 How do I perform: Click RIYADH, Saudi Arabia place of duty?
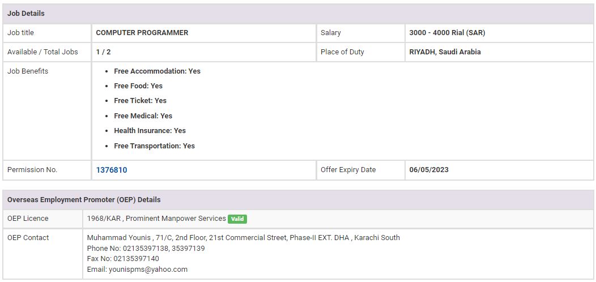445,52
